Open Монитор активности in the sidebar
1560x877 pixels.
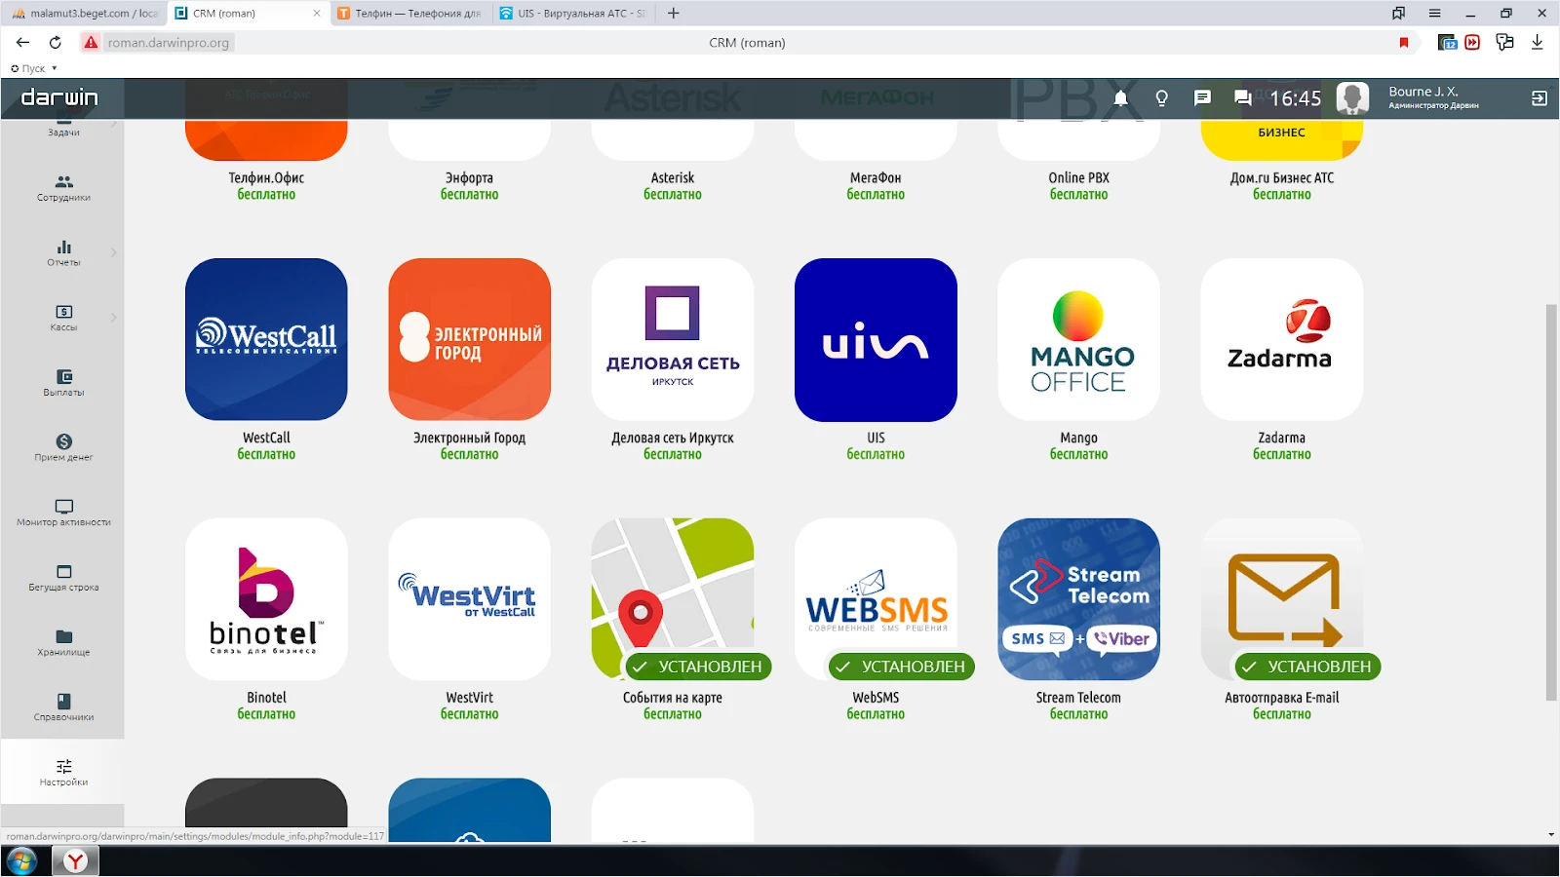(x=63, y=514)
